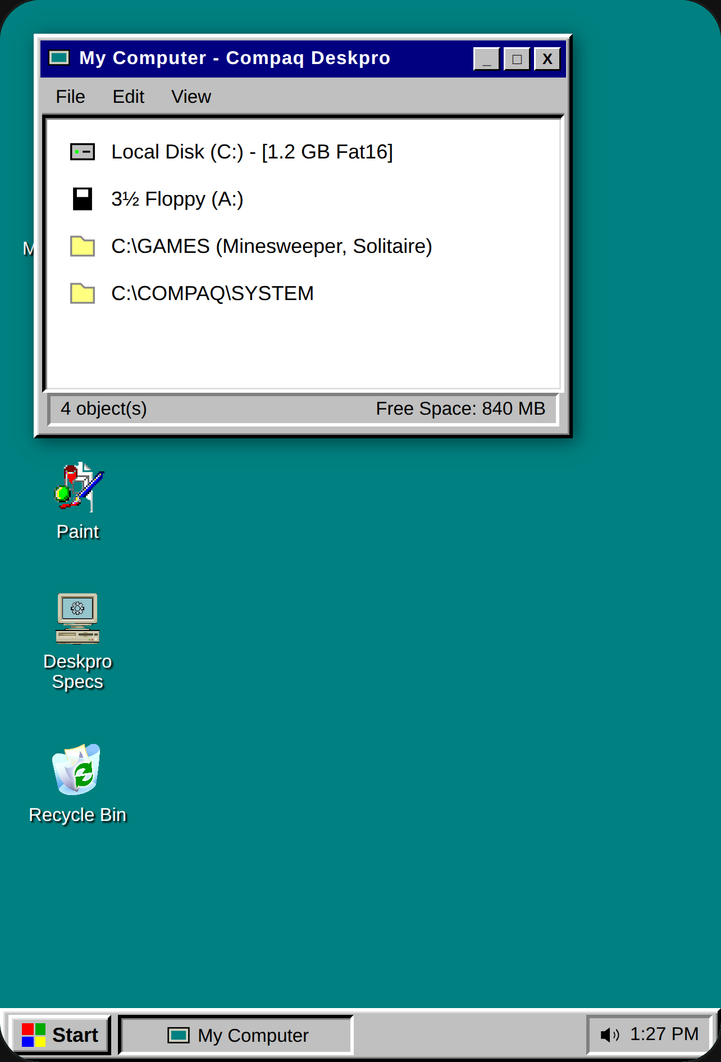Open the File menu
Viewport: 721px width, 1062px height.
tap(70, 97)
